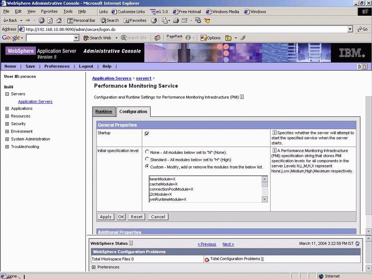Expand Preferences under WebSphere Status
The width and height of the screenshot is (372, 279).
pos(94,267)
